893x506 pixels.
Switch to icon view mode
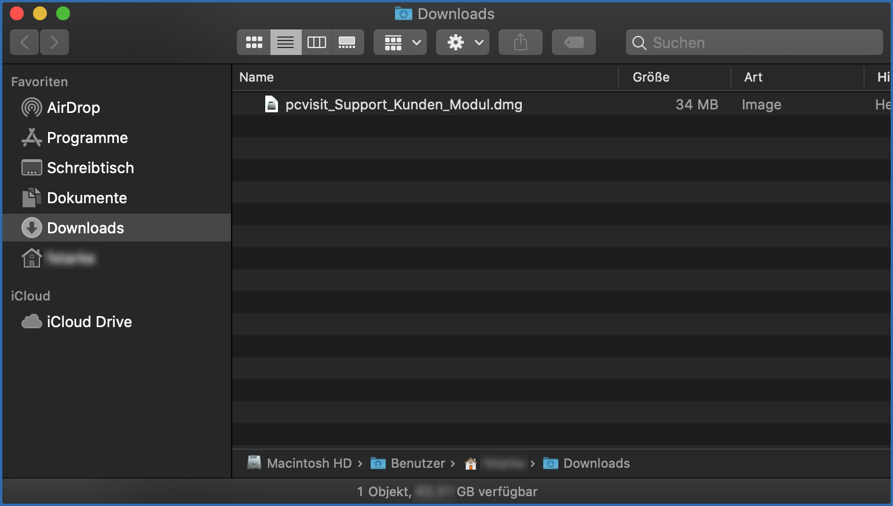click(254, 42)
